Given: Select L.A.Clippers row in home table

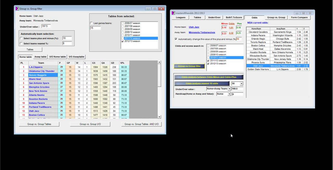Looking at the screenshot, I should click(x=74, y=67).
